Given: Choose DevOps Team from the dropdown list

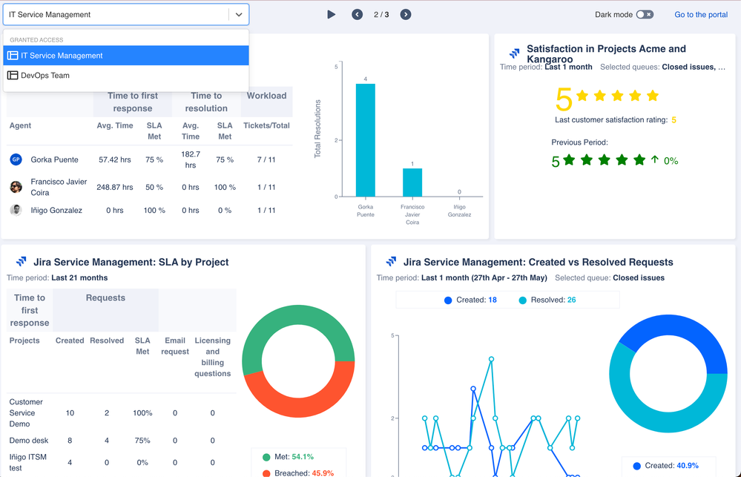Looking at the screenshot, I should (125, 75).
